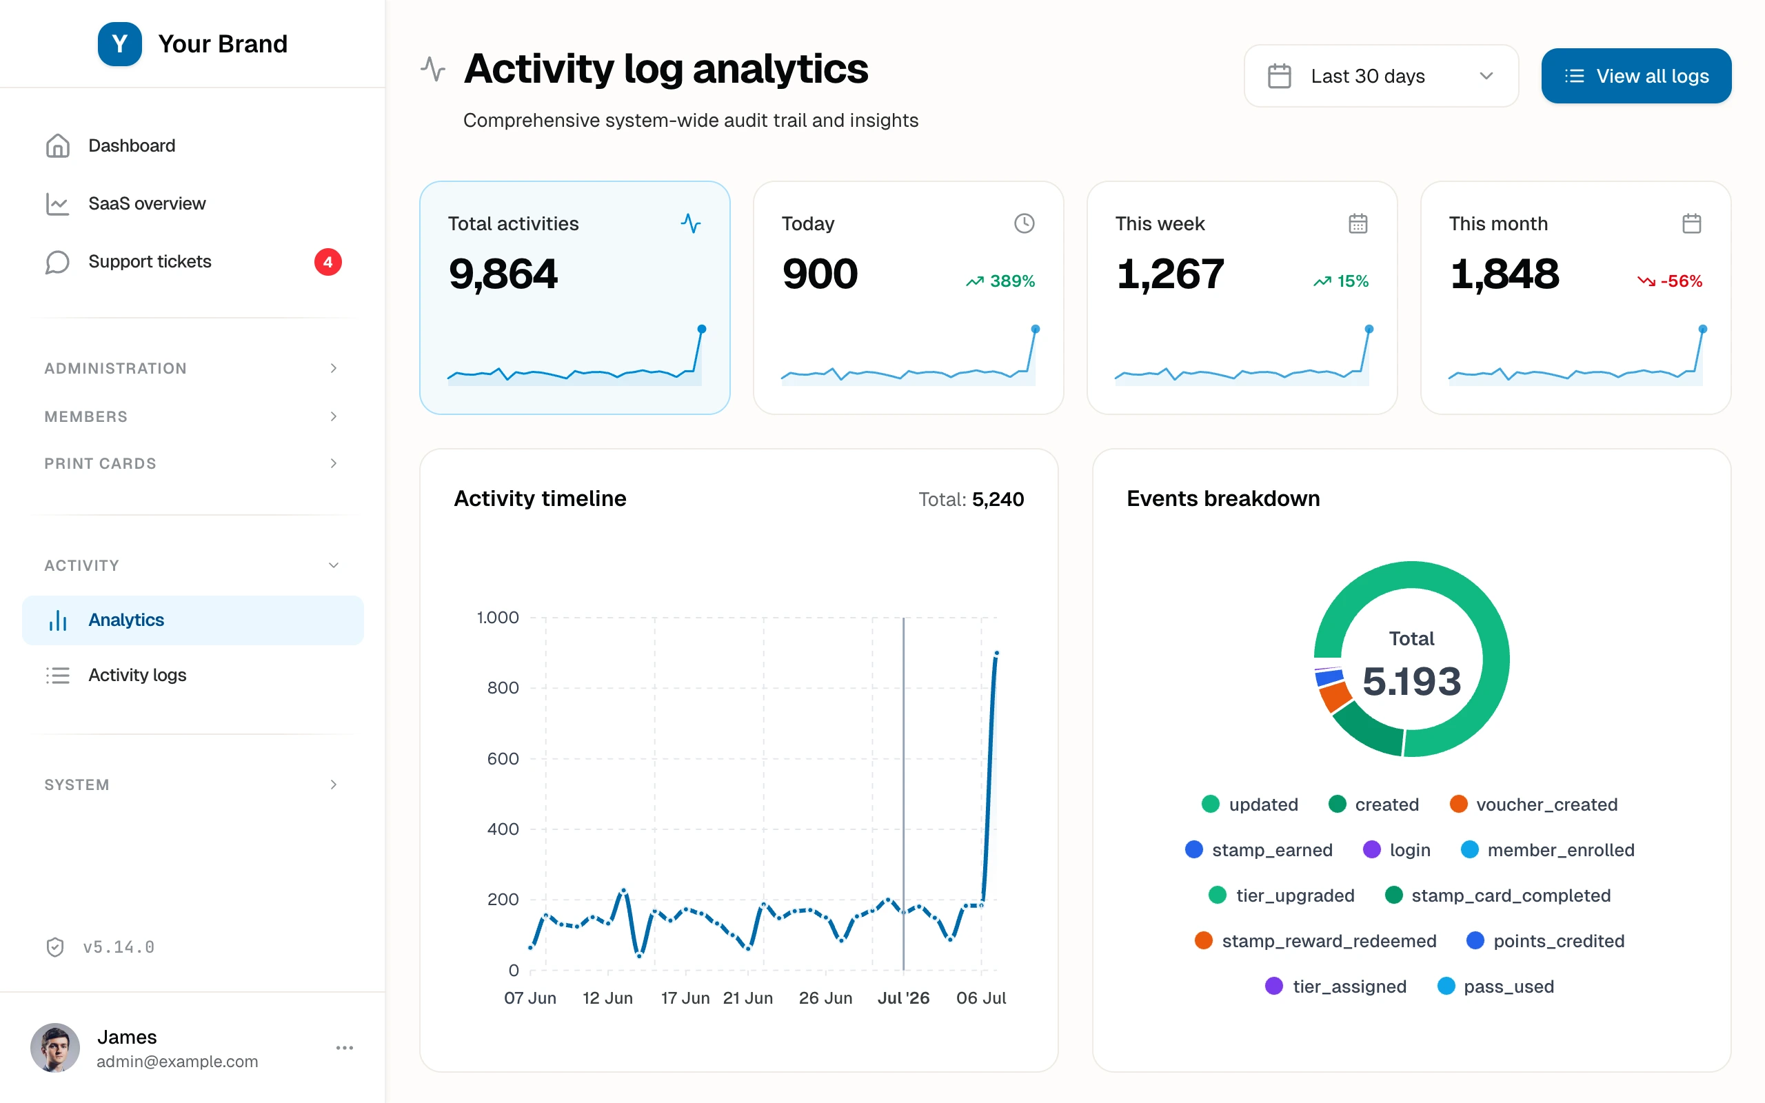Click the Today 389% trend-up indicator
The height and width of the screenshot is (1103, 1765).
(1000, 281)
